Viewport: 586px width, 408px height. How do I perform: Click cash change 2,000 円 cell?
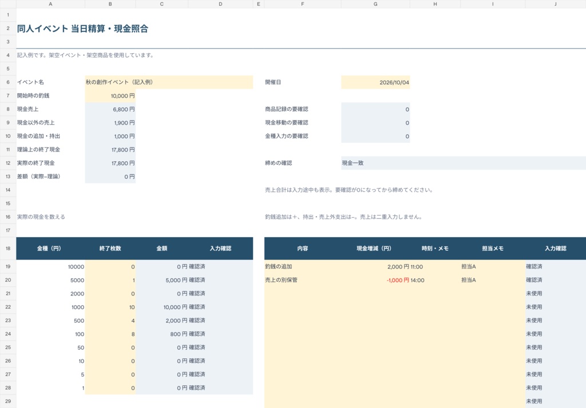click(375, 266)
